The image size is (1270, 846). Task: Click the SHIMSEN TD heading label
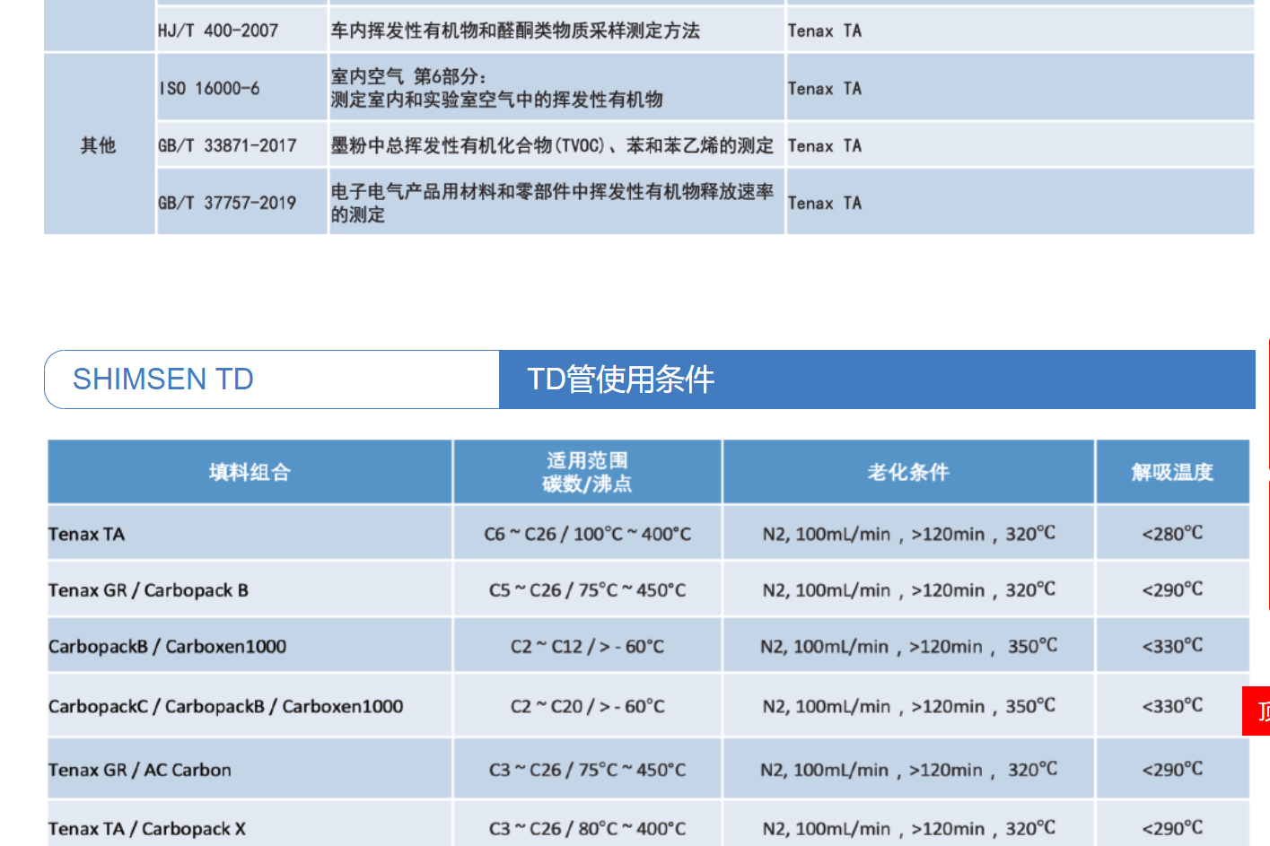[163, 379]
